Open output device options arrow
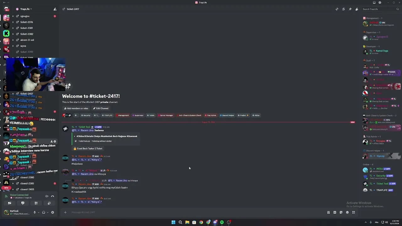Viewport: 402px width, 226px height. (x=48, y=212)
